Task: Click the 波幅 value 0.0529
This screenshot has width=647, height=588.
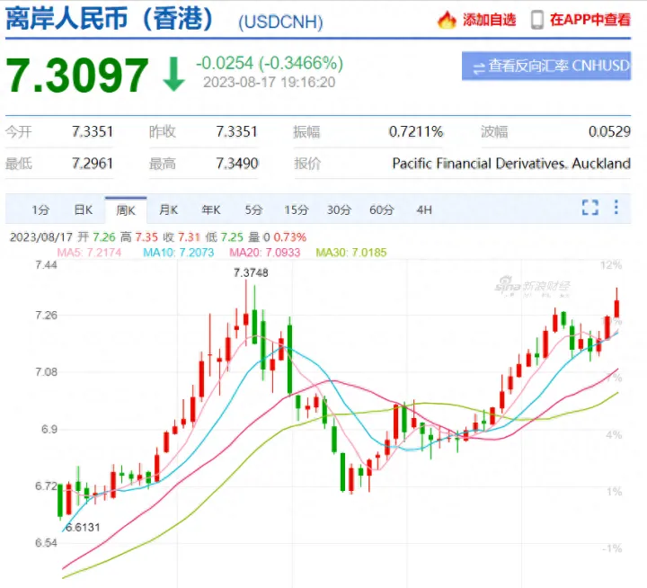Action: tap(609, 132)
